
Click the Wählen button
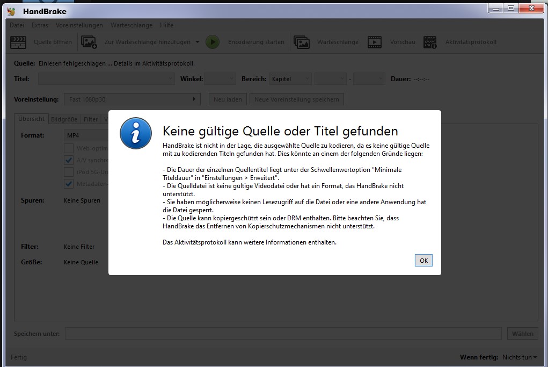pos(522,334)
